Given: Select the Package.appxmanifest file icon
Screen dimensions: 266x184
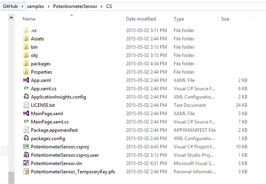Looking at the screenshot, I should [26, 130].
